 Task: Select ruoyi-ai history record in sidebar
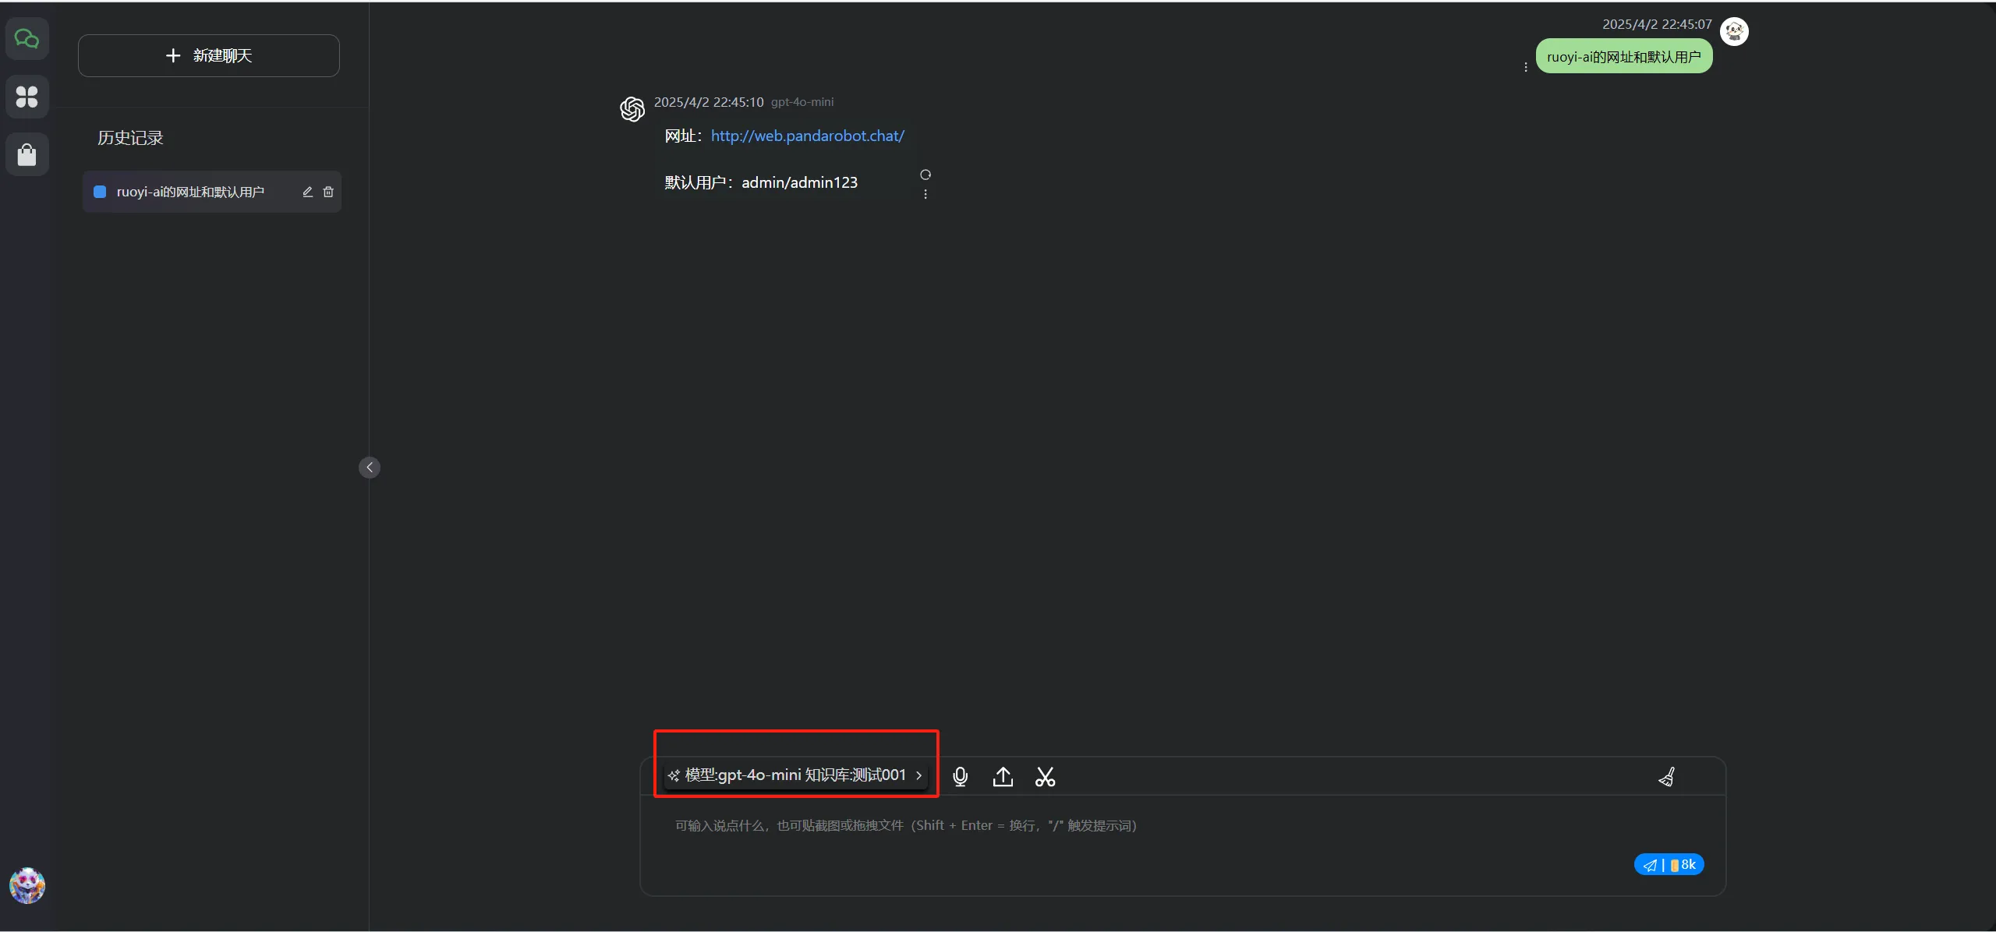click(190, 192)
